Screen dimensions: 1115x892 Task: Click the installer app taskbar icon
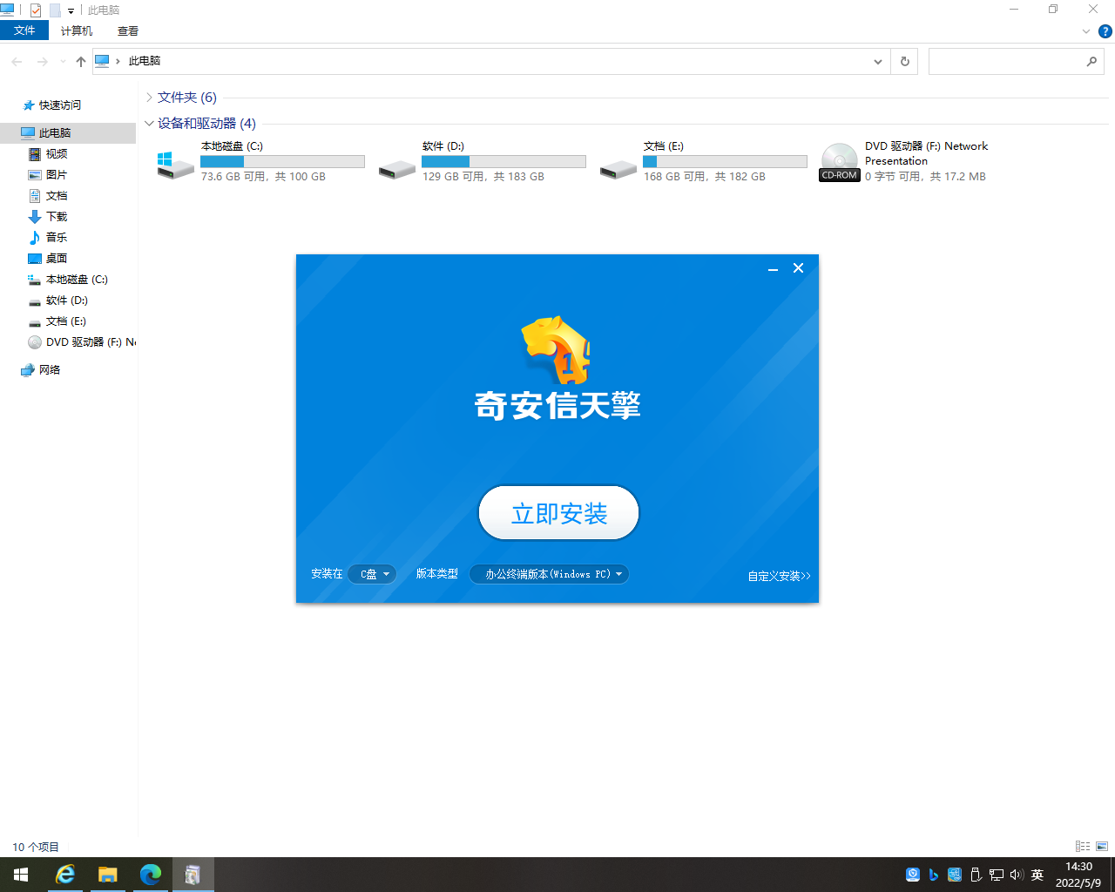[193, 875]
